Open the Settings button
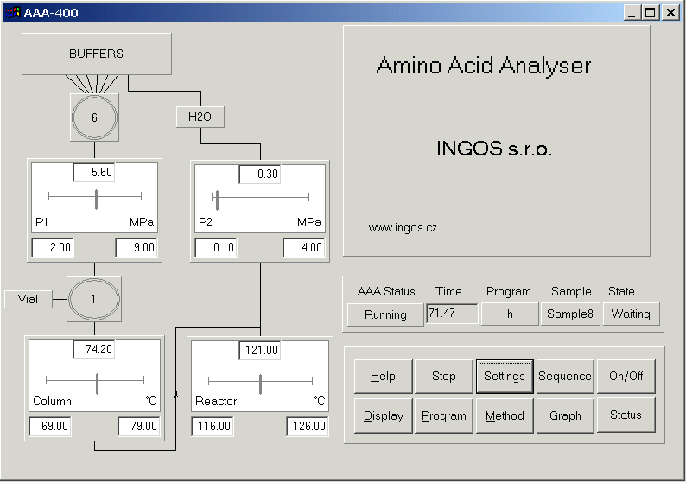The height and width of the screenshot is (482, 686). (x=505, y=376)
